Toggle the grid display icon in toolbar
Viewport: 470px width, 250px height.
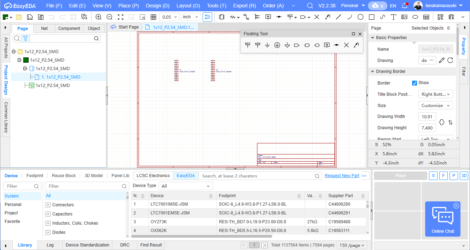coord(153,17)
